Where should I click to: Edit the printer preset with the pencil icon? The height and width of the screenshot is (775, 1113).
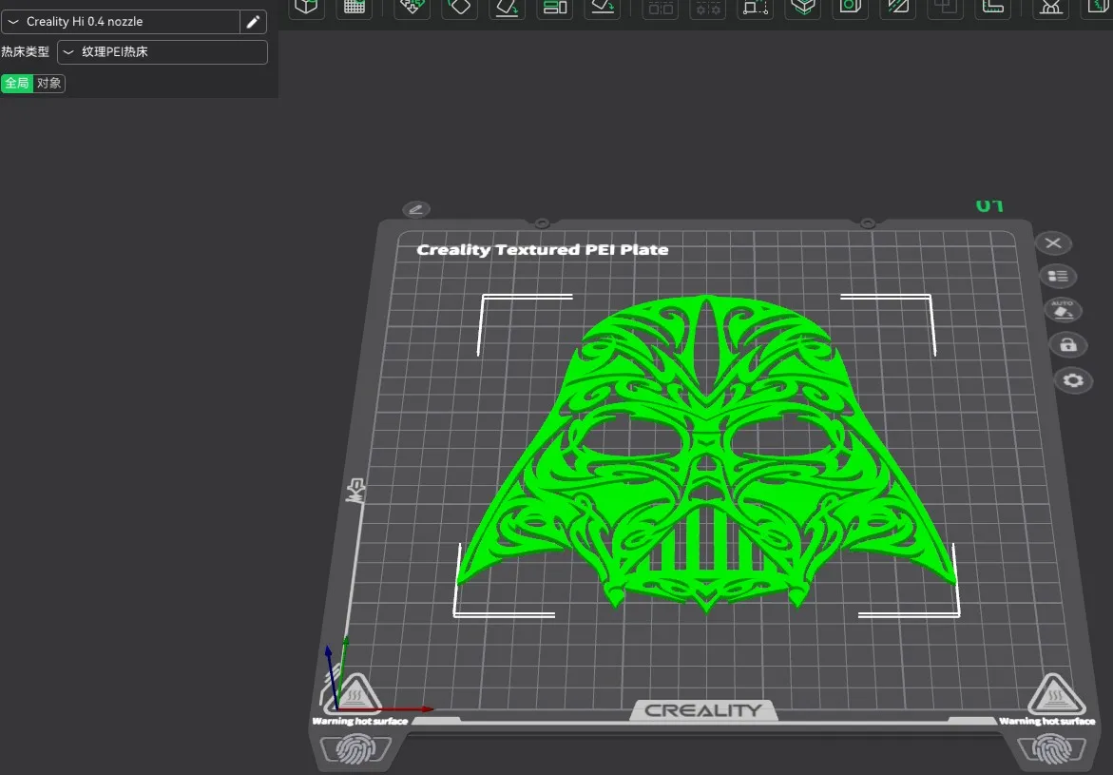[x=254, y=22]
